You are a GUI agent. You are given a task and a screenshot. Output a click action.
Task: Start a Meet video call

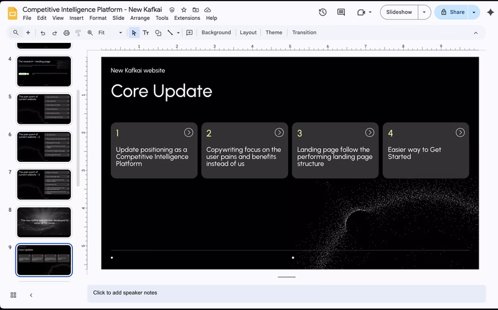361,12
